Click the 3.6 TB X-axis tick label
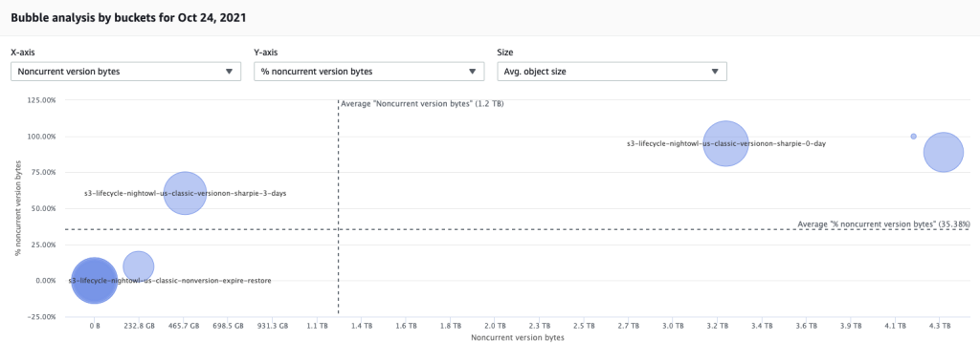This screenshot has height=362, width=980. tap(807, 327)
